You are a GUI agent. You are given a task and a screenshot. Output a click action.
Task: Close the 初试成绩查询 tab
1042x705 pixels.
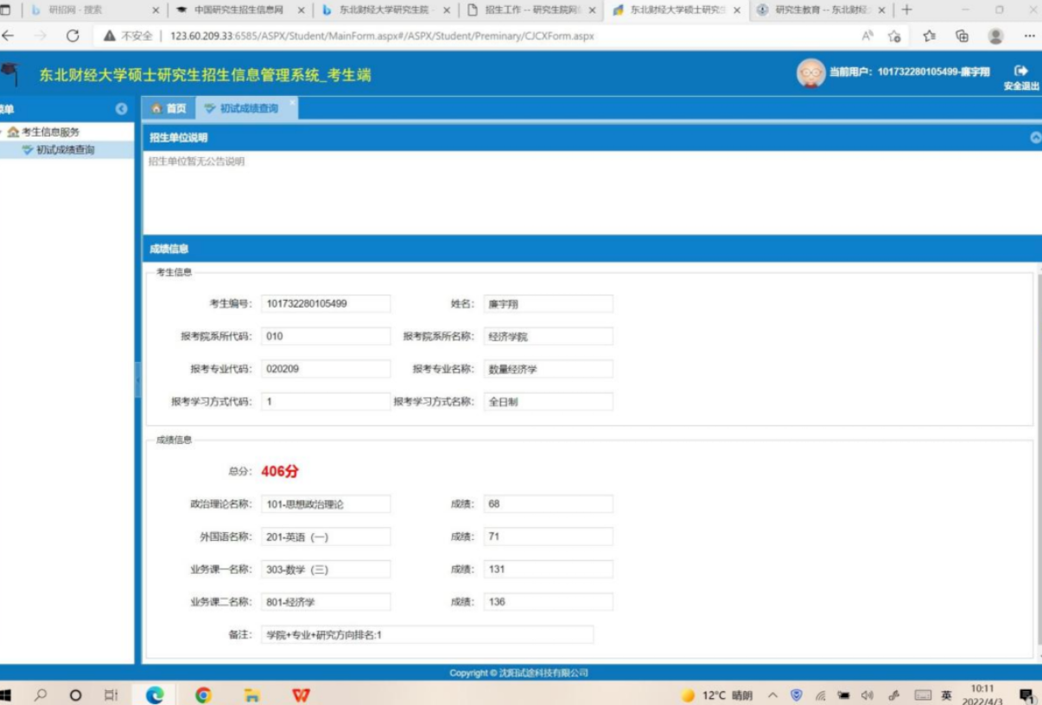coord(292,103)
